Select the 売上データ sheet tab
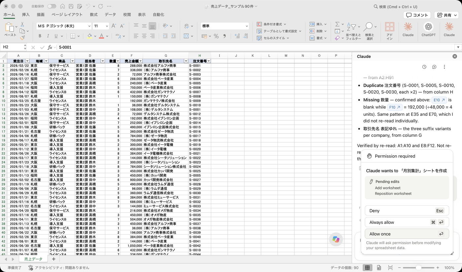Screen dimensions: 462x272 click(33, 259)
